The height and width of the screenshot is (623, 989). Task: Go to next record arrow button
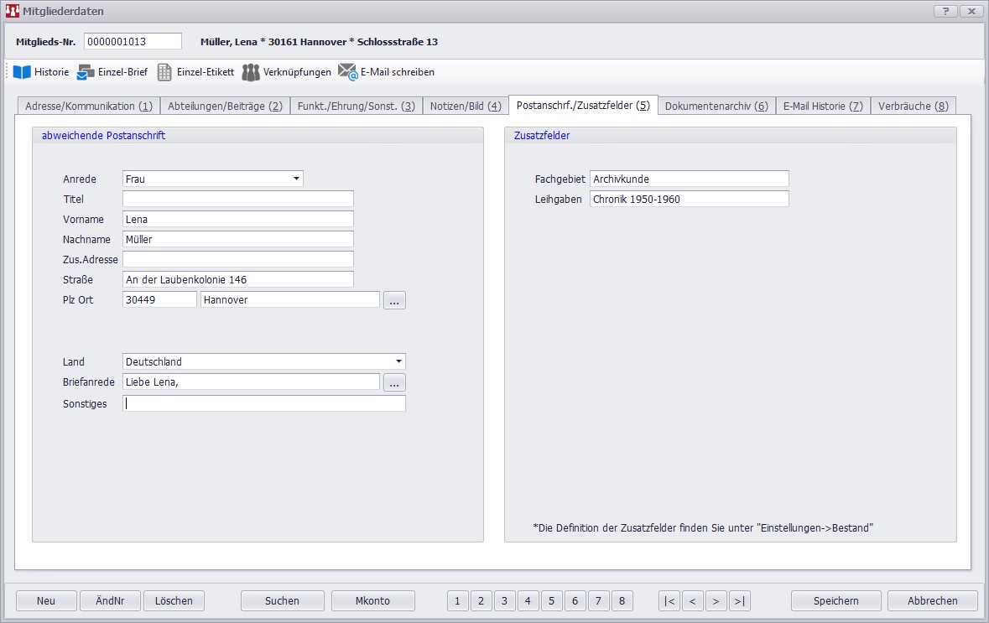[x=716, y=600]
